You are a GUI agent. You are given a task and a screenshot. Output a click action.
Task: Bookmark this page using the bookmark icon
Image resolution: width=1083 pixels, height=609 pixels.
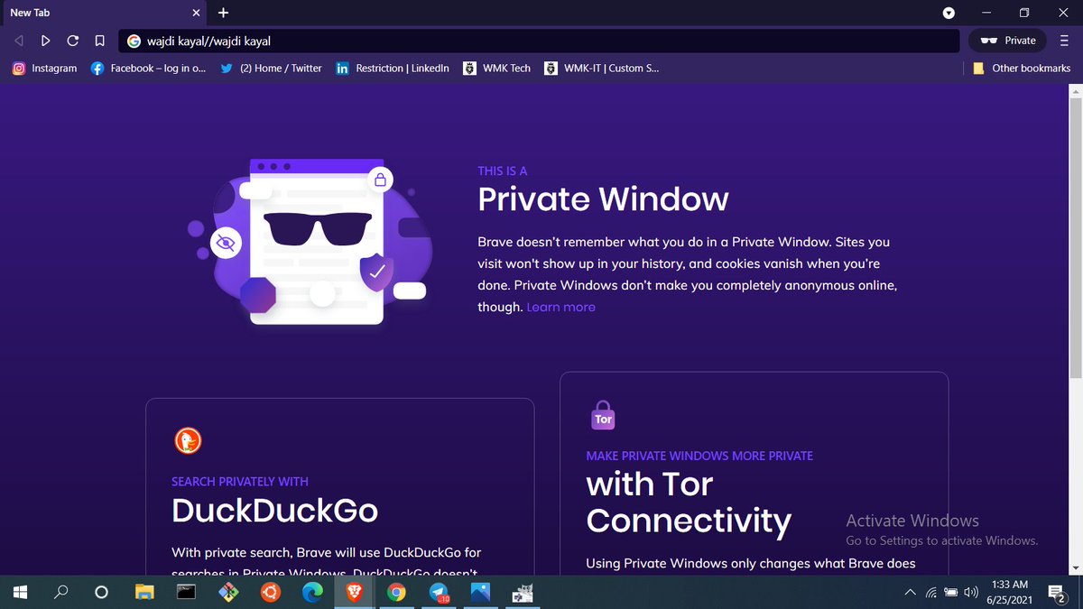[100, 41]
